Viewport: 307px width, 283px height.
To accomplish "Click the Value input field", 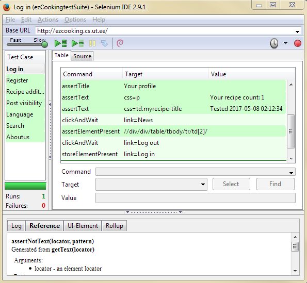I will click(x=196, y=198).
